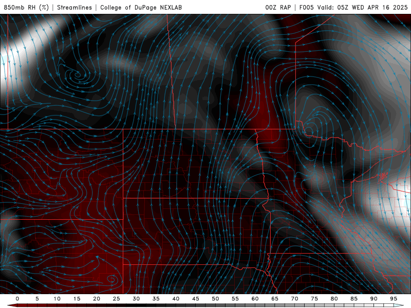Viewport: 411px width, 308px height.
Task: Click the color bar's 10 label
Action: tap(57, 299)
